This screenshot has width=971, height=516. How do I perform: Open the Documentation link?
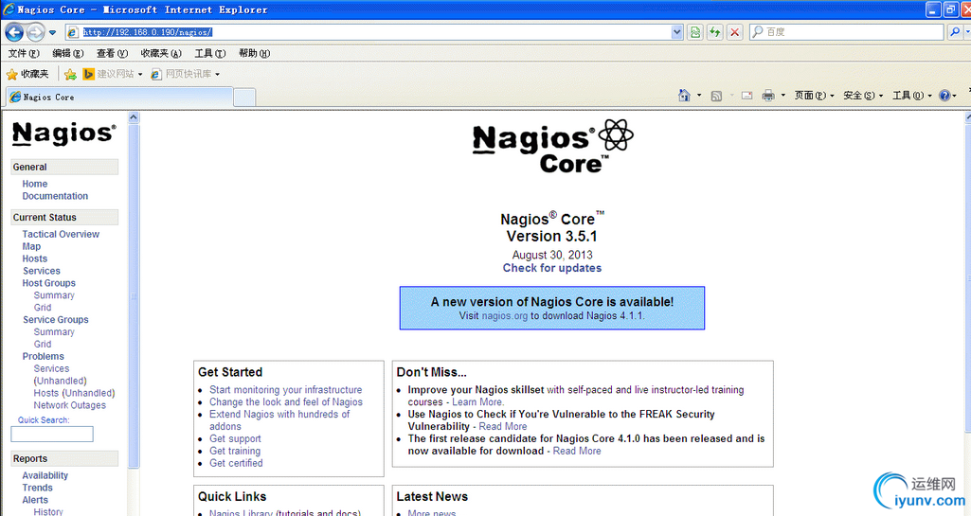click(x=55, y=196)
